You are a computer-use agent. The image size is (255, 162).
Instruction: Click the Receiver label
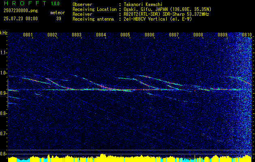[82, 14]
